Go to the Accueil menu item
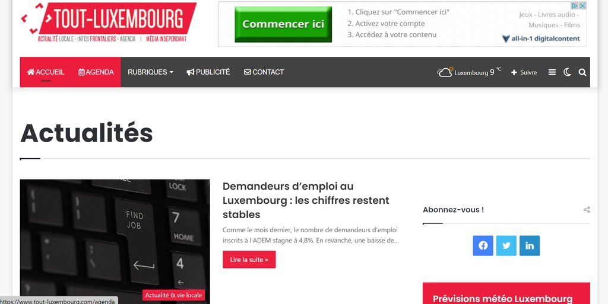Screen dimensions: 608x304 46,72
